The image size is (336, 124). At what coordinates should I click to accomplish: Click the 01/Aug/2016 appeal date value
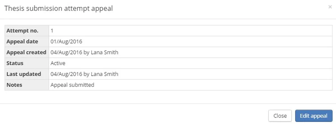click(66, 42)
